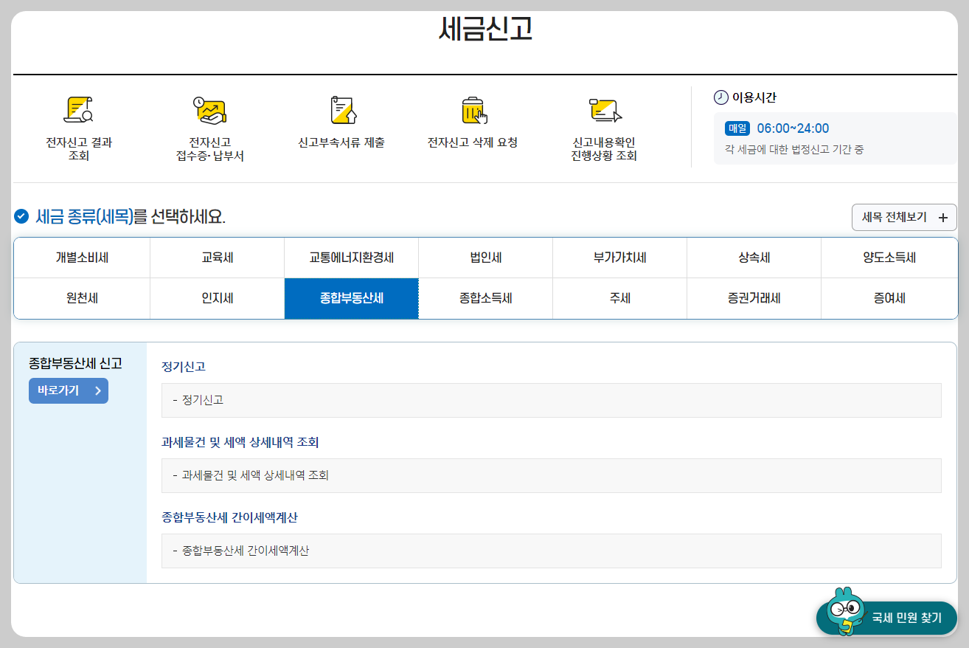Select the 양도소득세 tax tab
Viewport: 969px width, 648px height.
pos(889,258)
